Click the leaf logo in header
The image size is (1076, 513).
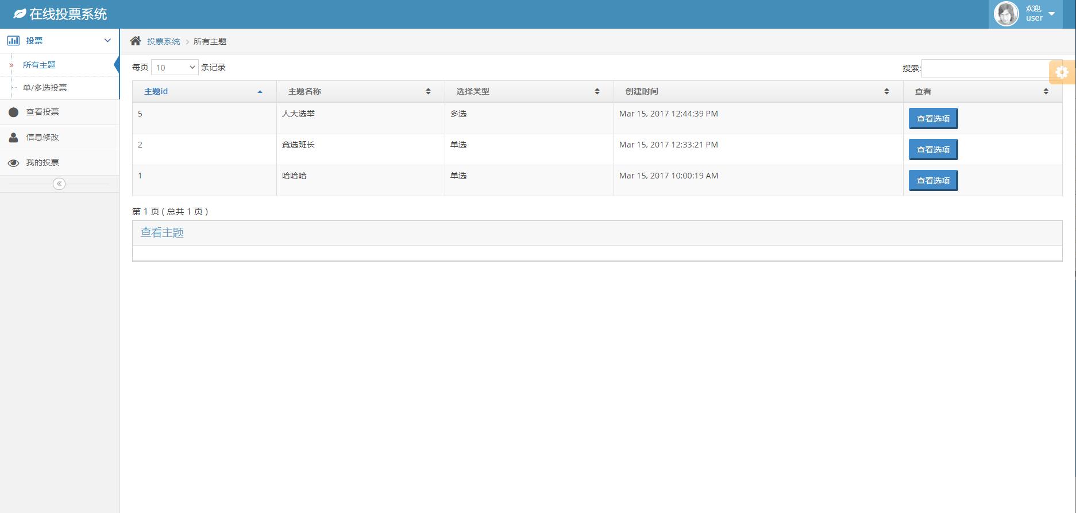(x=20, y=14)
